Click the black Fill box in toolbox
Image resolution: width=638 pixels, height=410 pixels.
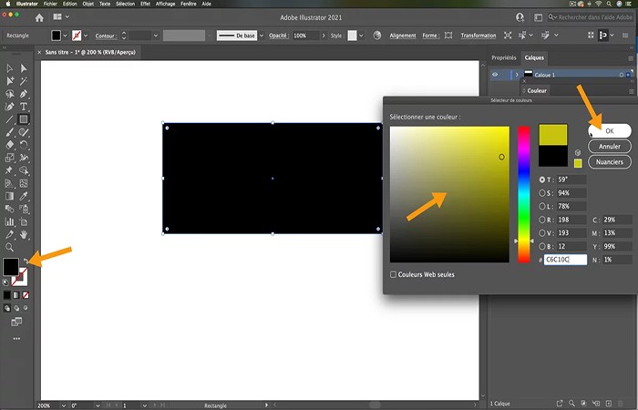11,267
